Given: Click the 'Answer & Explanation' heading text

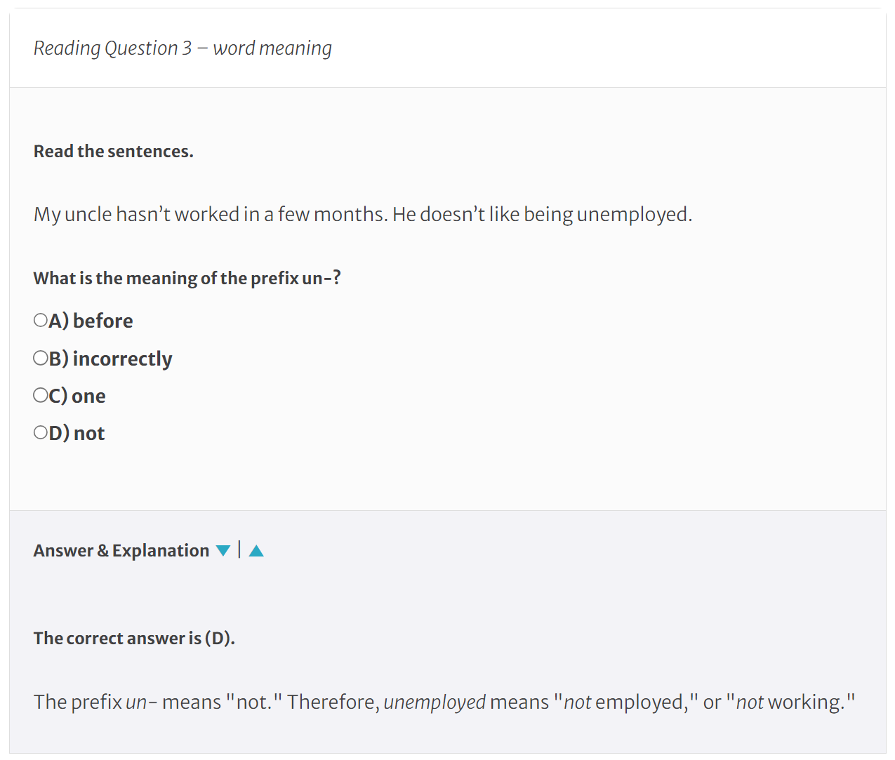Looking at the screenshot, I should pyautogui.click(x=121, y=551).
